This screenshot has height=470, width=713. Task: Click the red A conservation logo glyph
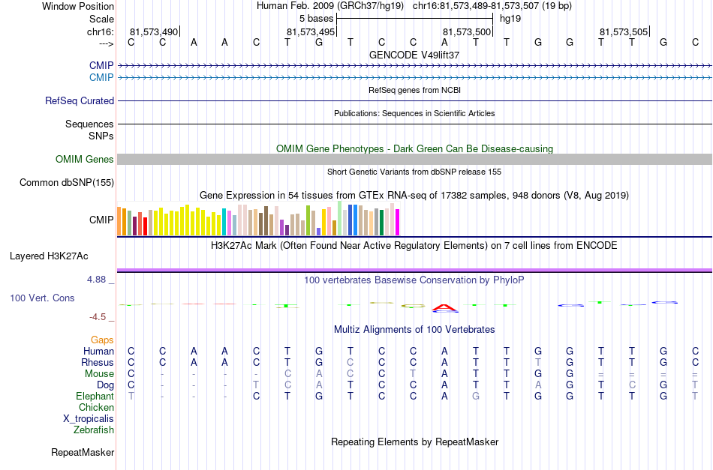pos(445,307)
